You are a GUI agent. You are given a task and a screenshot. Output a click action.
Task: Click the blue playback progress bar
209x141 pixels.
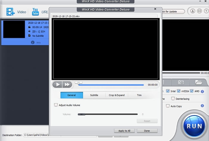[x=111, y=85]
